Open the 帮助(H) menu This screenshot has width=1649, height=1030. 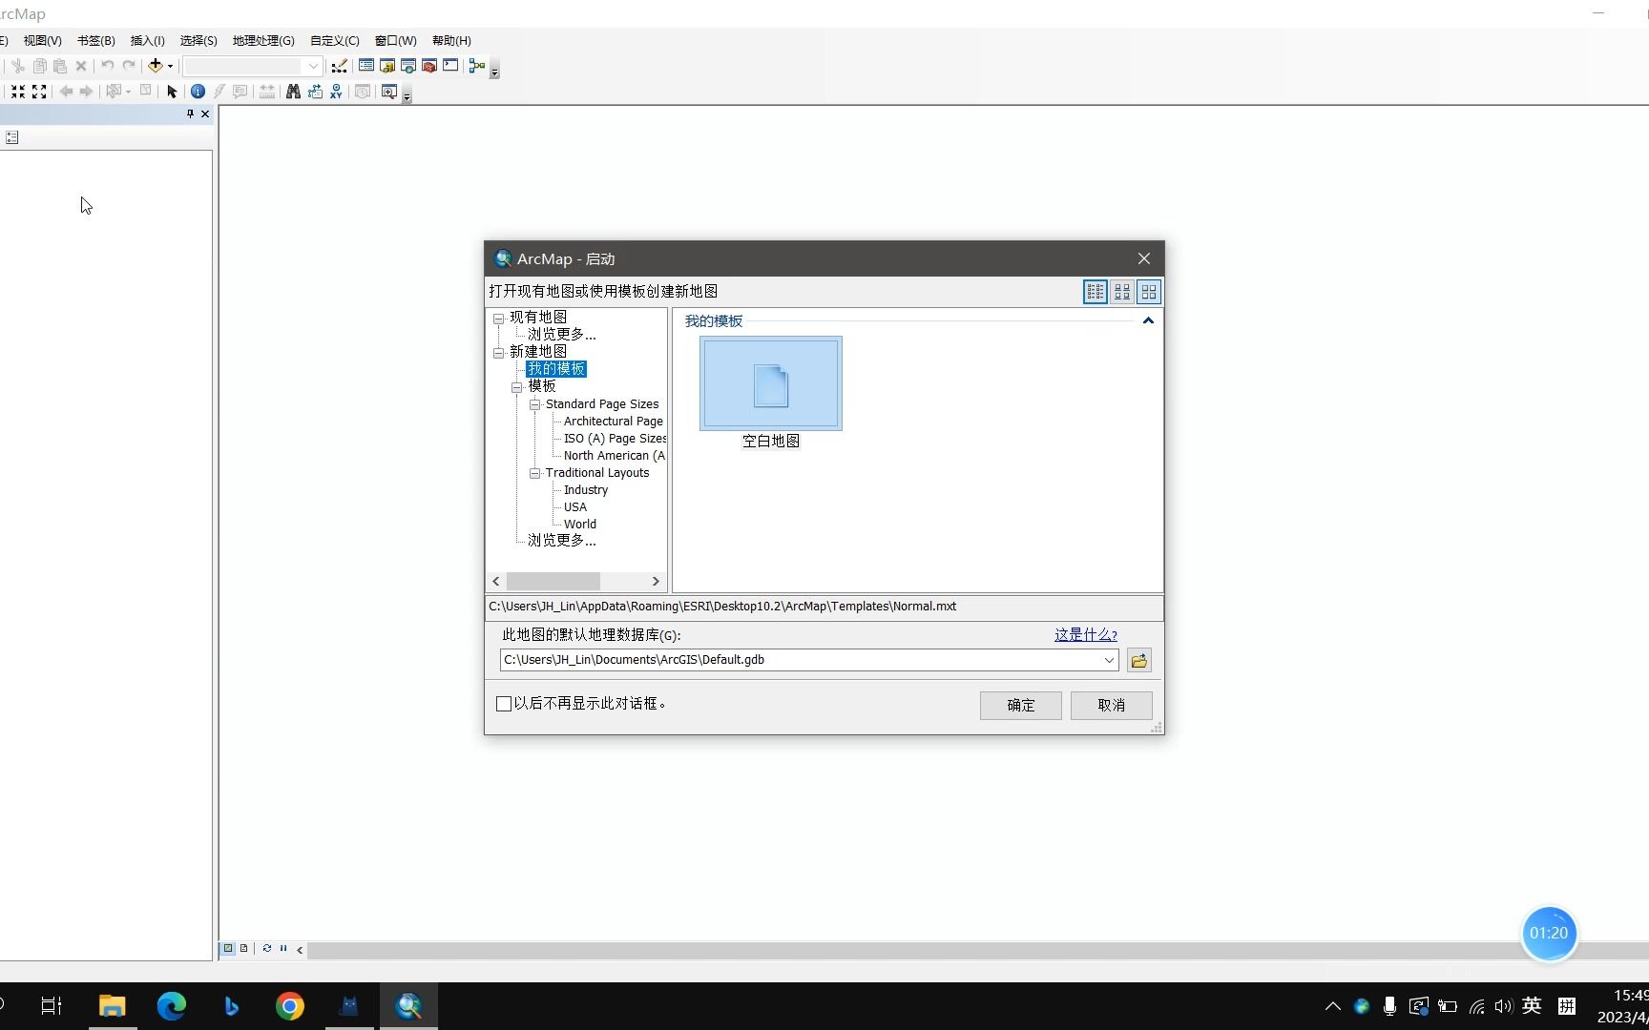[x=451, y=40]
